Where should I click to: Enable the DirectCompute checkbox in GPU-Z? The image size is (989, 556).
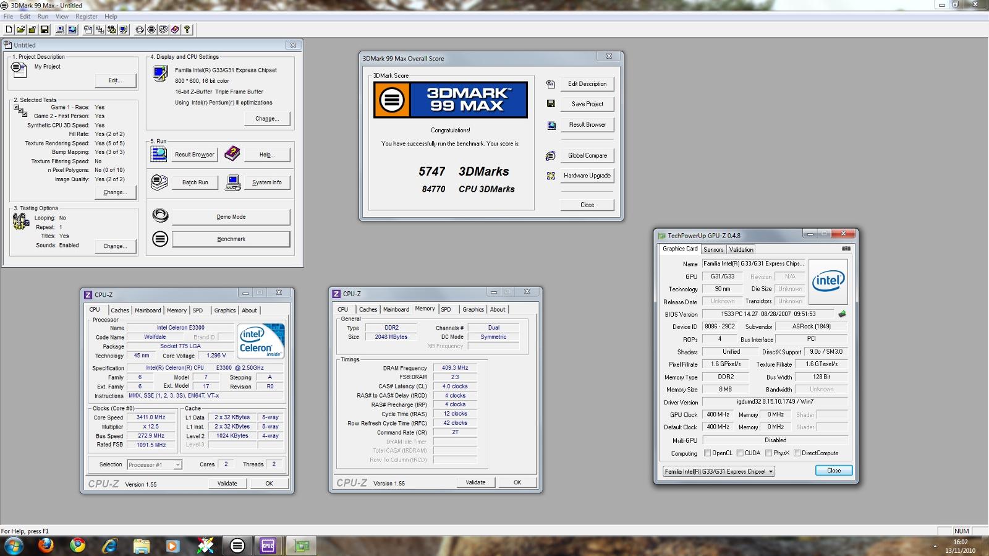[x=797, y=453]
